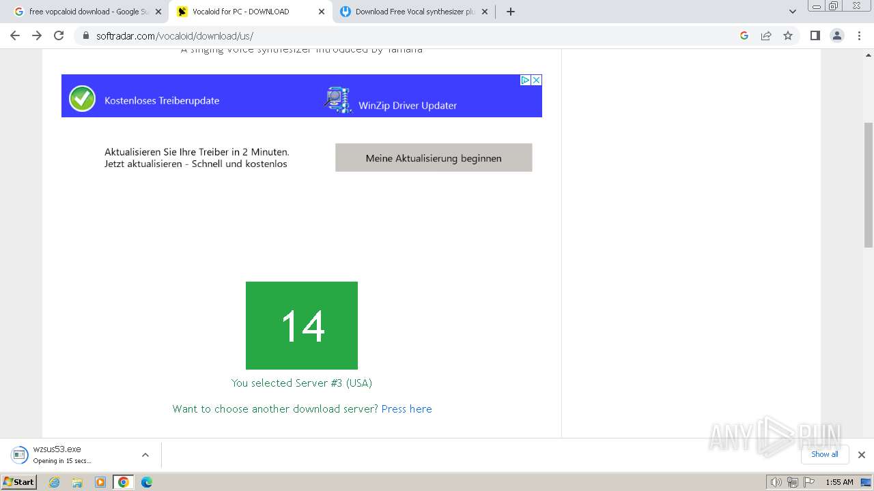874x491 pixels.
Task: Click the page vertical scrollbar thumb
Action: click(869, 184)
